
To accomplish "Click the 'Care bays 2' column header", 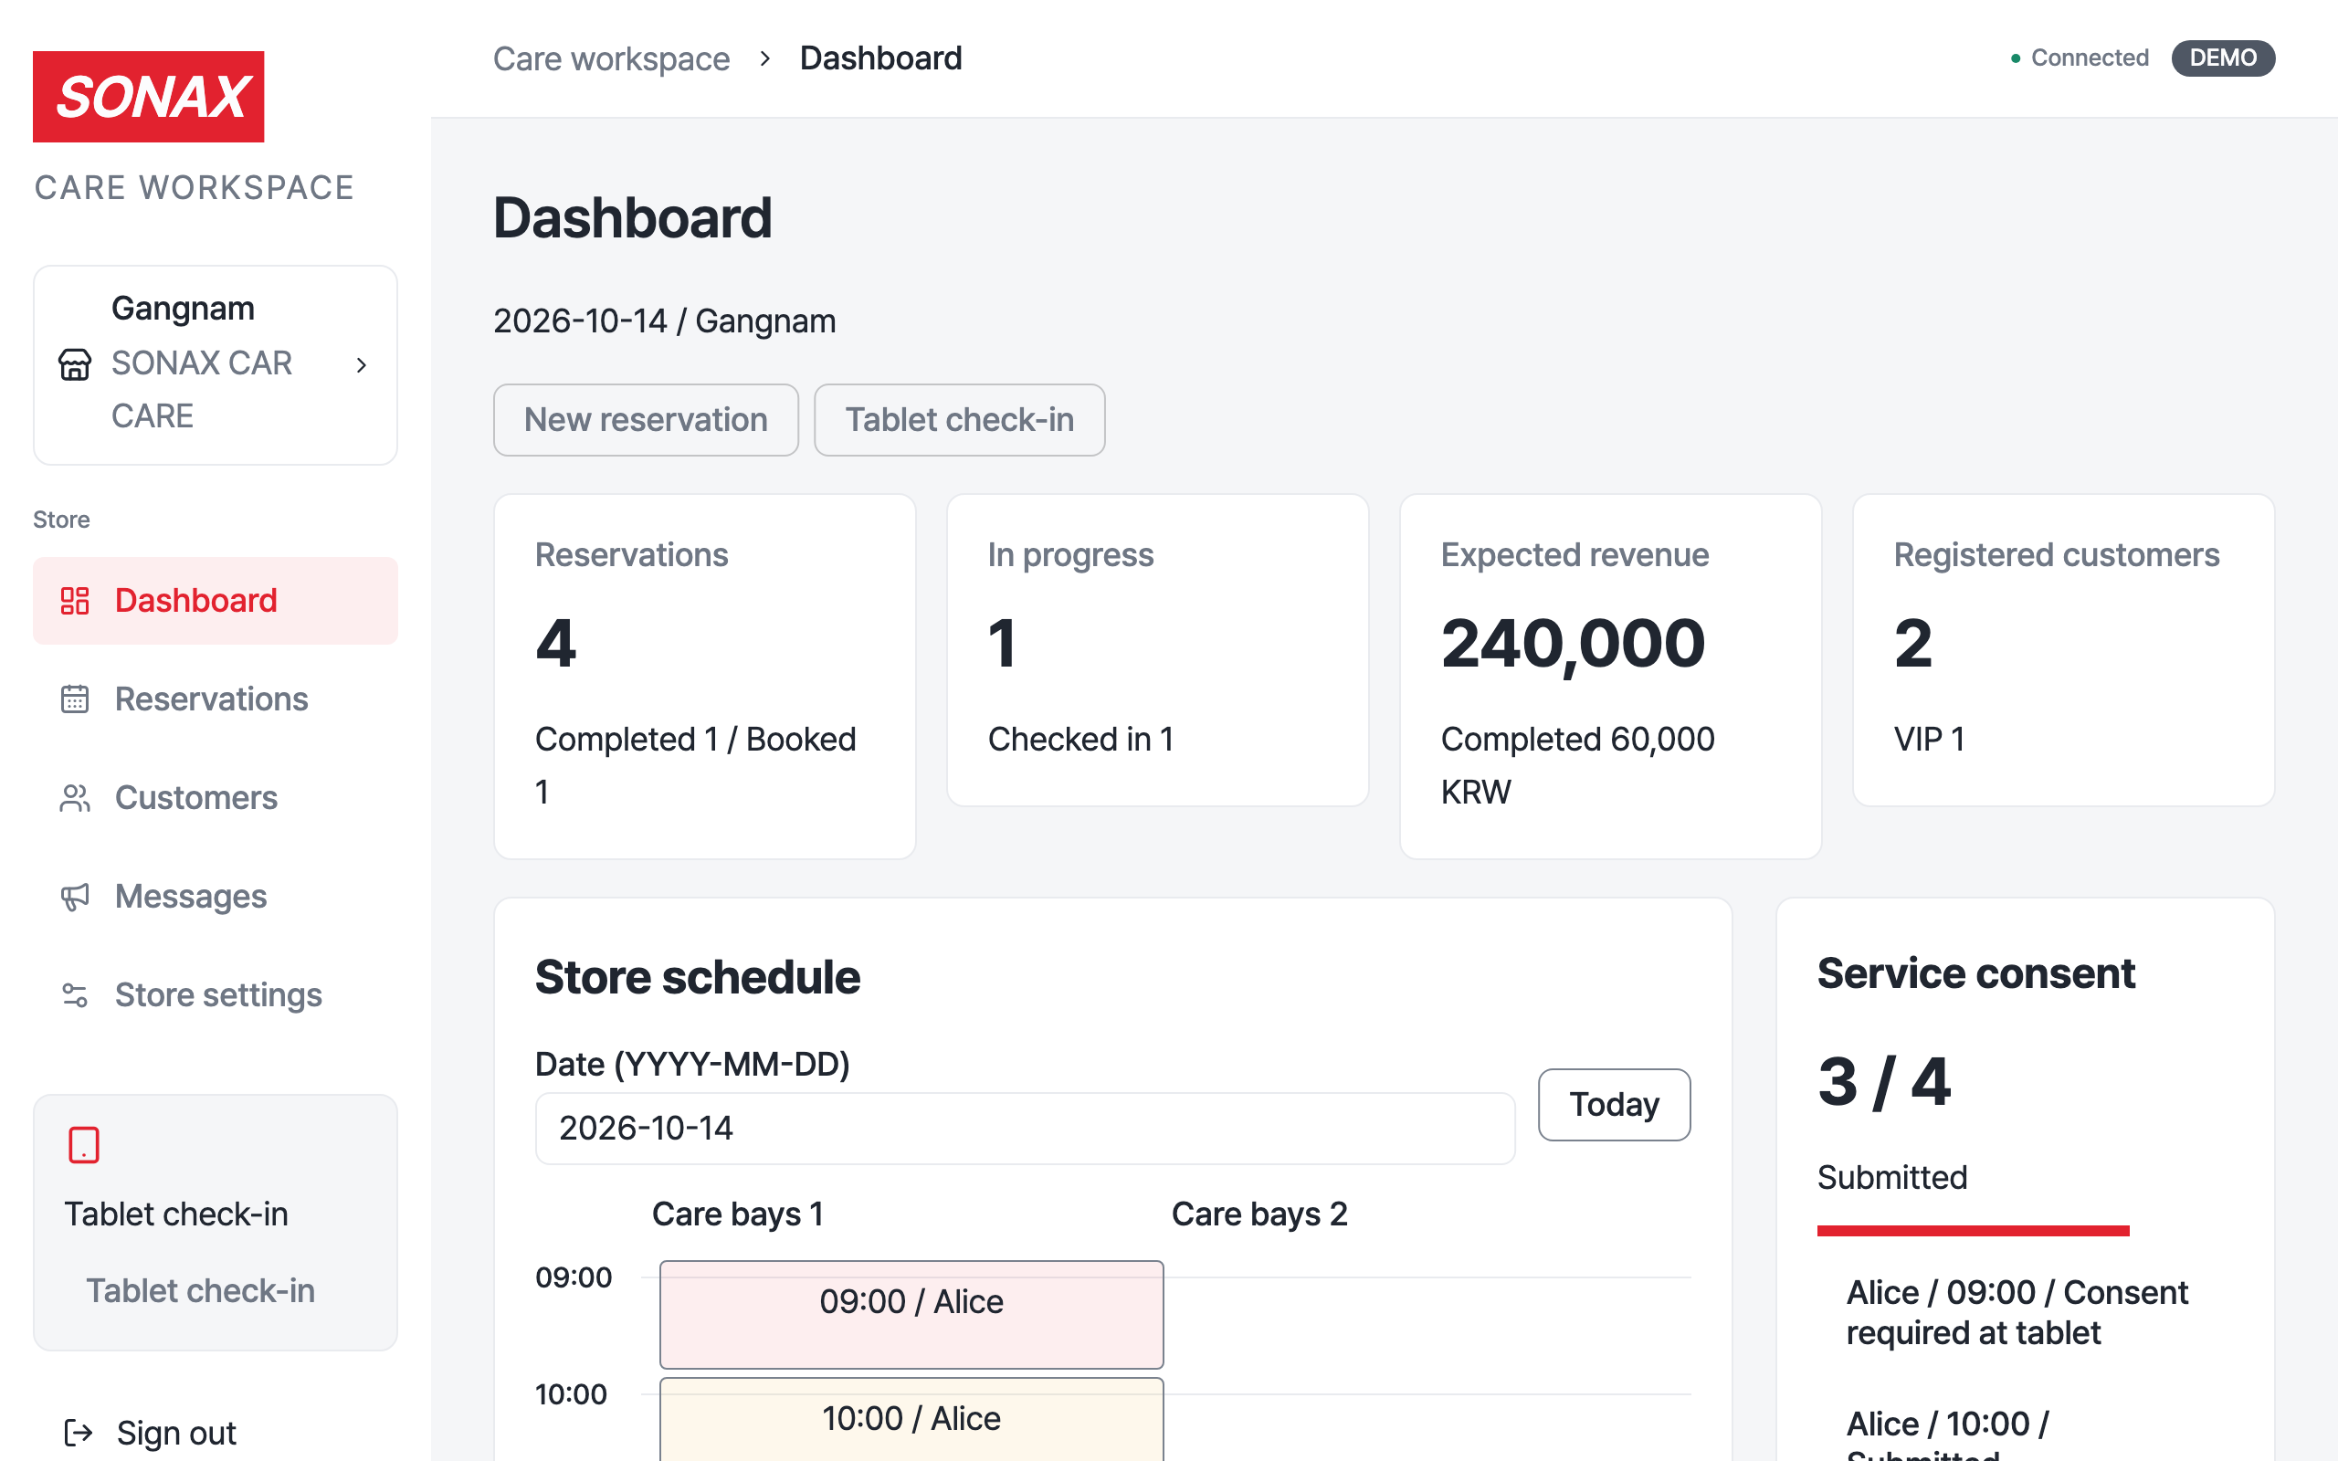I will pos(1259,1214).
